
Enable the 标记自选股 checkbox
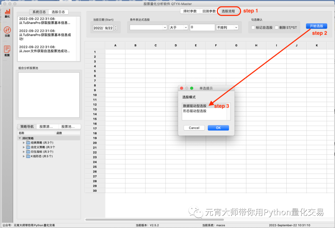(253, 27)
